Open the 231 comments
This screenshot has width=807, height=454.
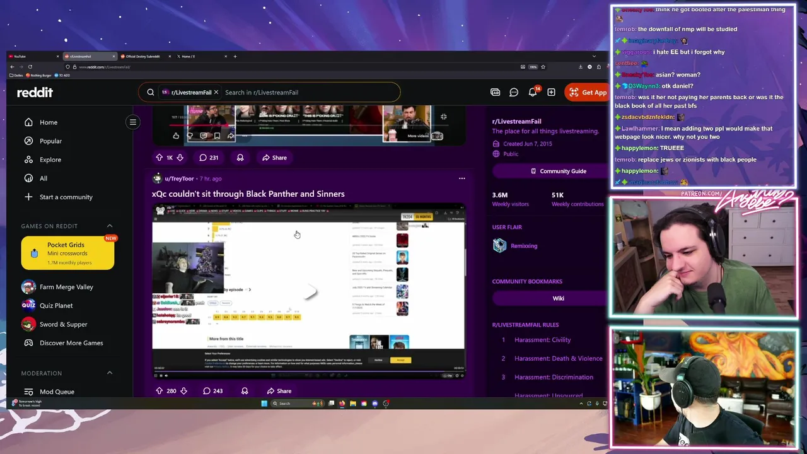pos(209,158)
